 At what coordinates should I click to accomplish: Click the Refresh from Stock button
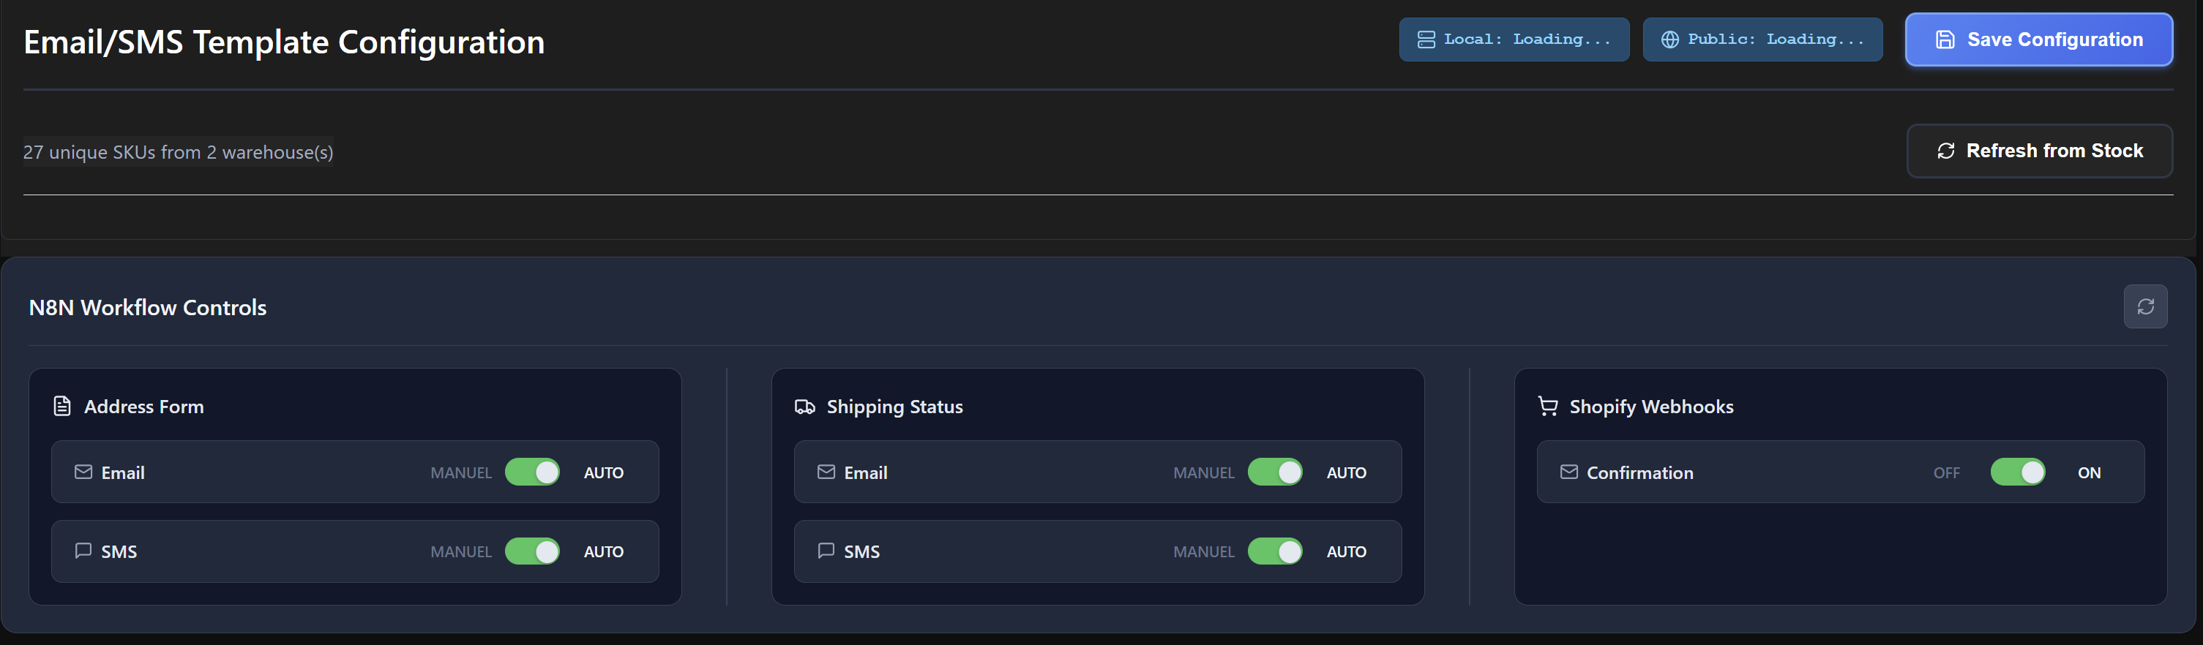tap(2039, 151)
